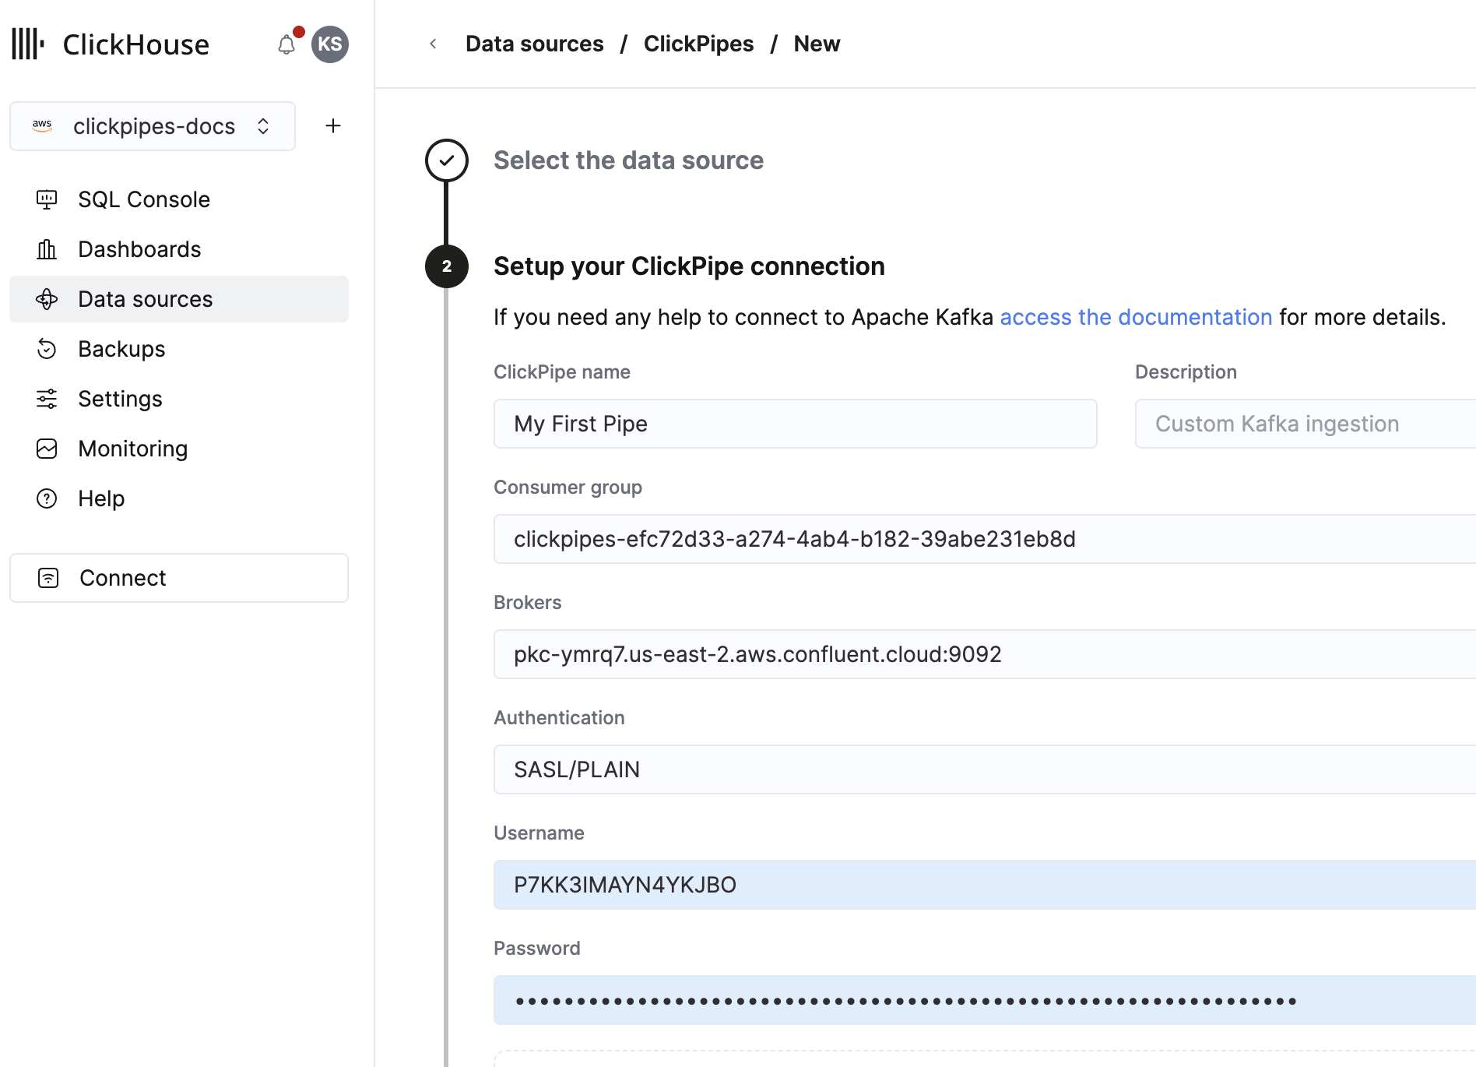Click the SQL Console monitor icon
The width and height of the screenshot is (1476, 1067).
pyautogui.click(x=47, y=199)
